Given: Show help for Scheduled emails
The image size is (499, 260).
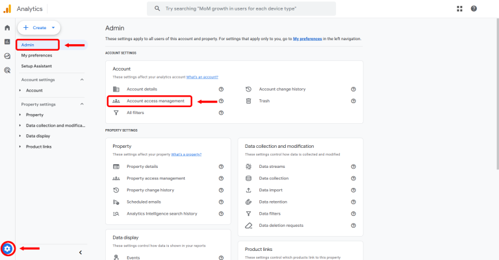Looking at the screenshot, I should coord(221,202).
